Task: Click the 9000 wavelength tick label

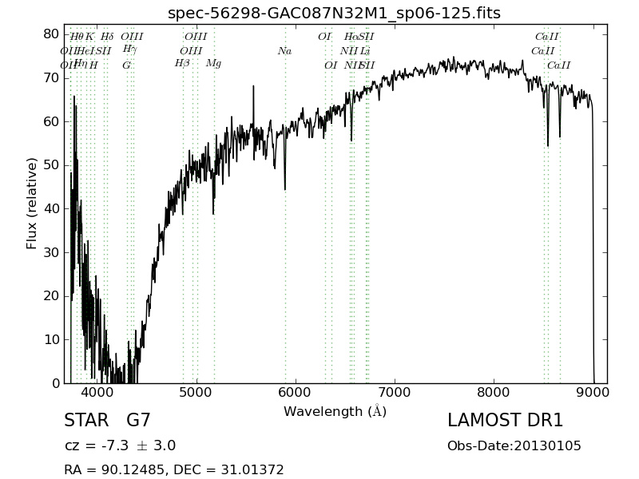Action: point(593,393)
